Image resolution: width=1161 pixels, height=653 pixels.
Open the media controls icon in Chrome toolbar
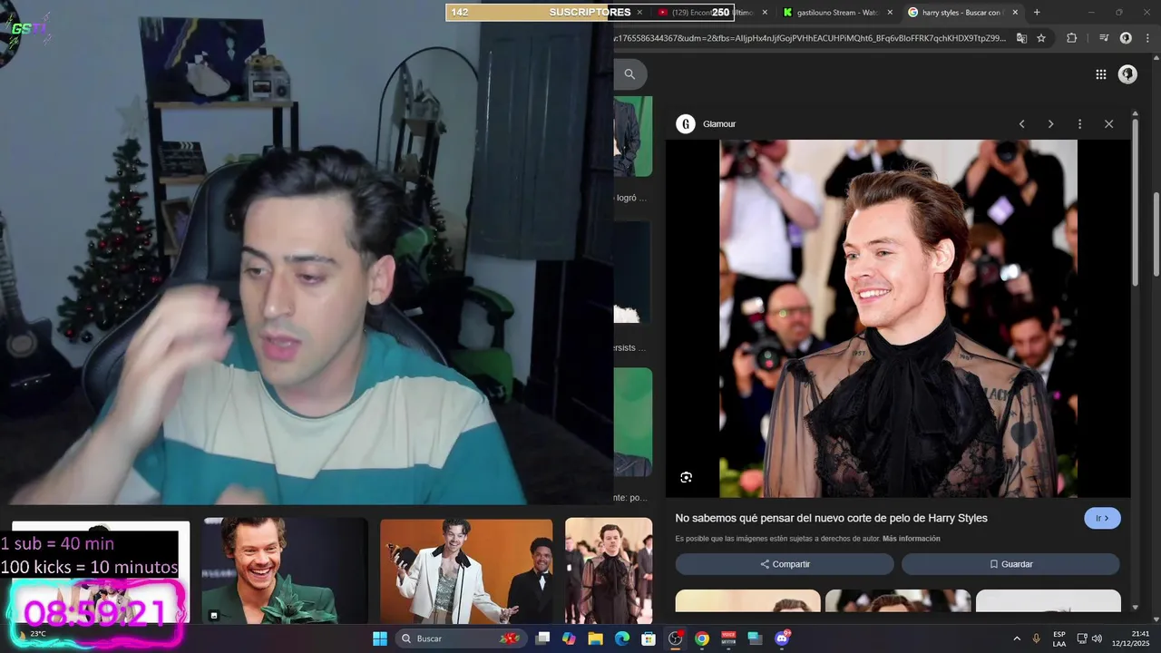click(1103, 38)
